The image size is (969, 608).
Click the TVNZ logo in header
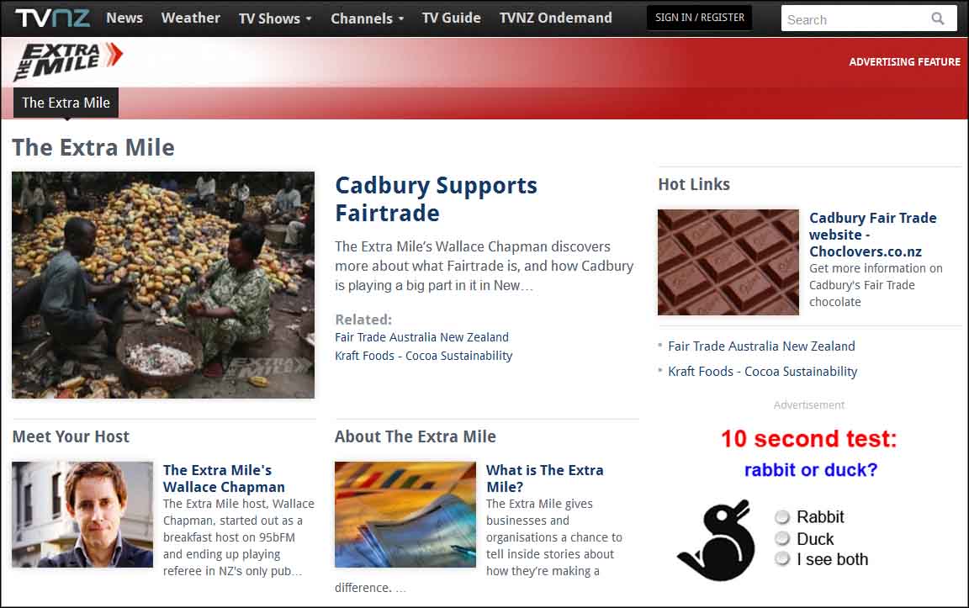(52, 18)
